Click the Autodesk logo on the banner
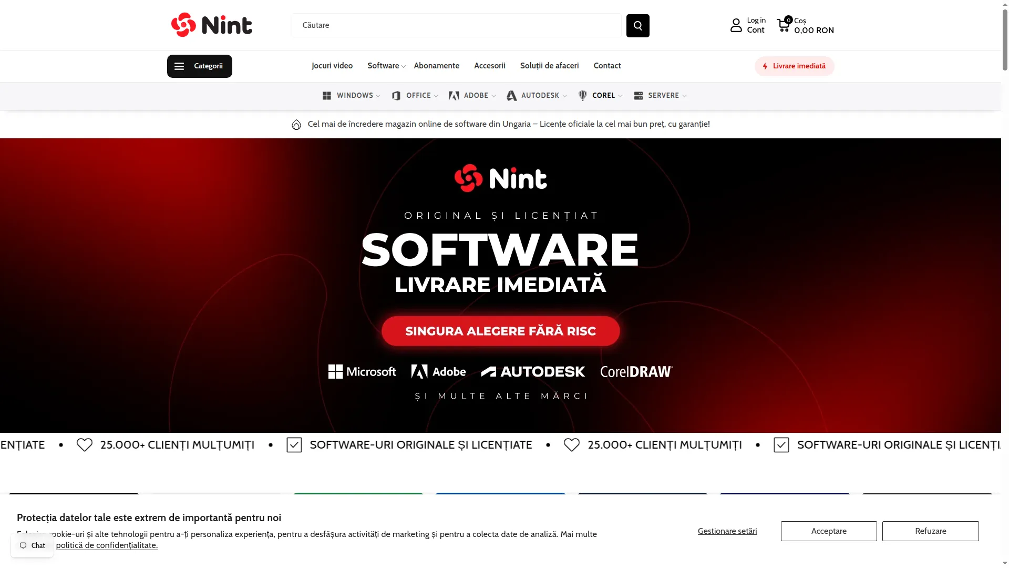 click(533, 372)
